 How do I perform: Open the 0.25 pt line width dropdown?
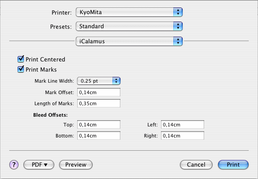pyautogui.click(x=99, y=81)
